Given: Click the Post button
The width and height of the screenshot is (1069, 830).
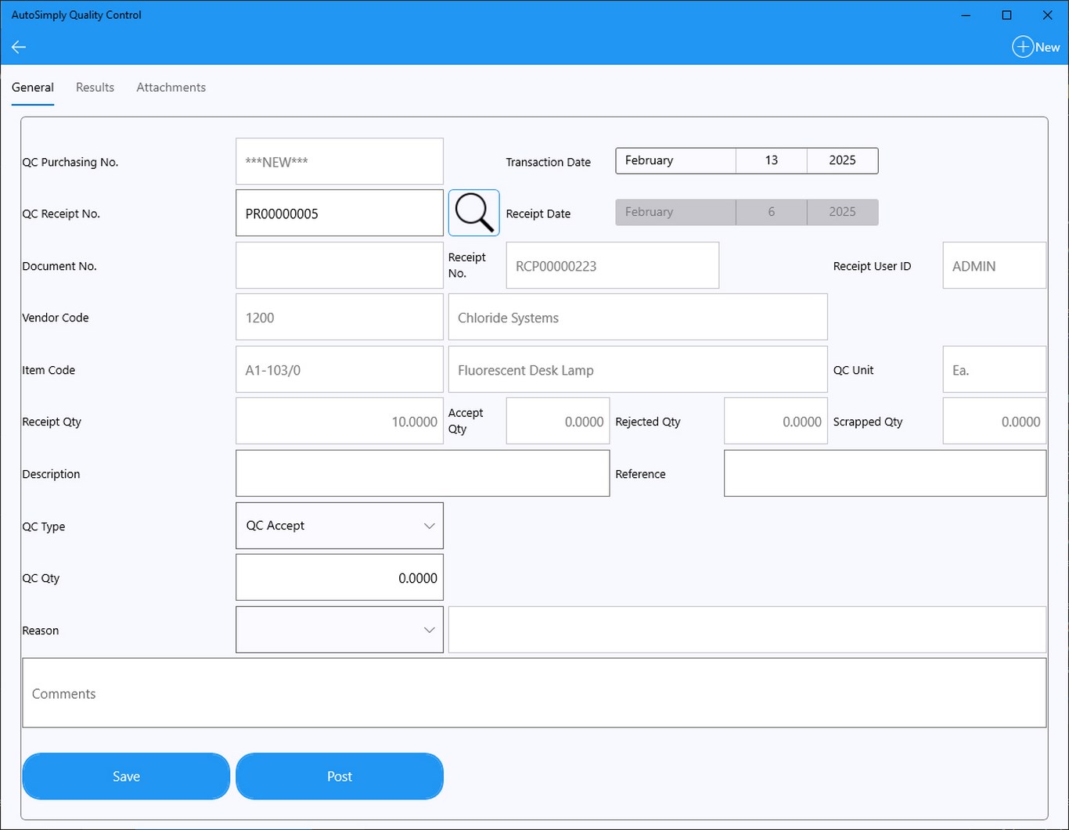Looking at the screenshot, I should [x=340, y=776].
